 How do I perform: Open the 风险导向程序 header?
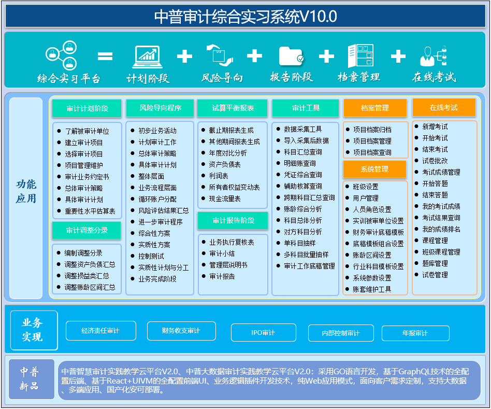tap(160, 108)
